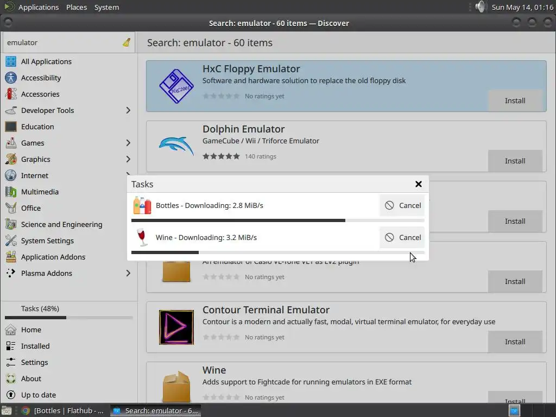Click the HxC Floppy Emulator app icon
Screen dimensions: 556x417
coord(176,86)
